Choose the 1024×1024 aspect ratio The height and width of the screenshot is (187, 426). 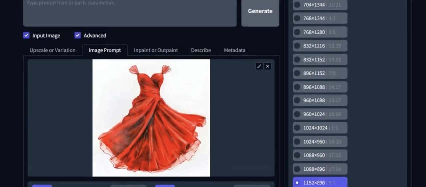[297, 128]
